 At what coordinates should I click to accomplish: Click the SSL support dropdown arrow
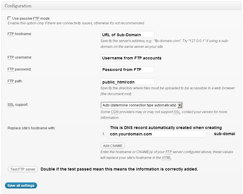180,105
